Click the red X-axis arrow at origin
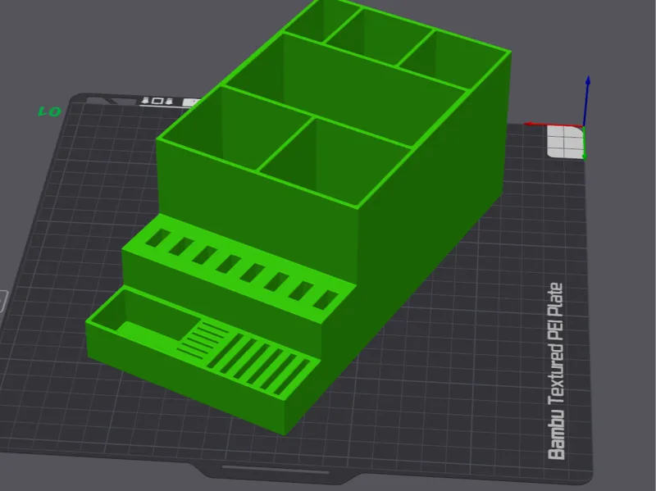This screenshot has height=491, width=656. click(x=553, y=125)
